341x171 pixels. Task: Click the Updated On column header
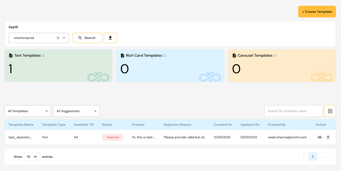[x=250, y=125]
